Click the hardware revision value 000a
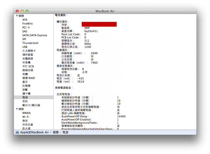The height and width of the screenshot is (154, 210). (x=88, y=44)
